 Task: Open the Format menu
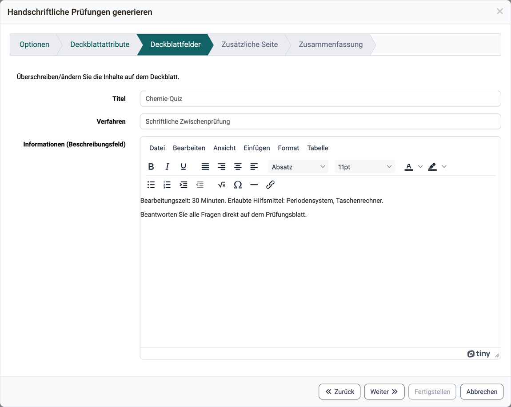coord(288,148)
